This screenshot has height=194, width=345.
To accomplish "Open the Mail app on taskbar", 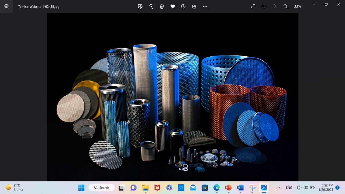I will coord(193,188).
